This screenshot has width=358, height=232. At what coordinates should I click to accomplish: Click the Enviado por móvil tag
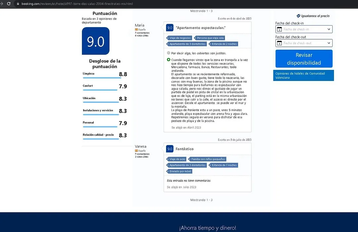(x=179, y=171)
